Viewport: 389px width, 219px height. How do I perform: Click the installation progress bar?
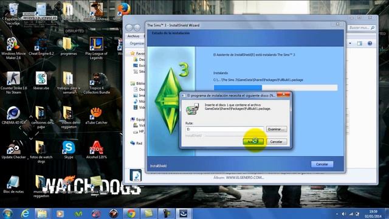pos(275,88)
